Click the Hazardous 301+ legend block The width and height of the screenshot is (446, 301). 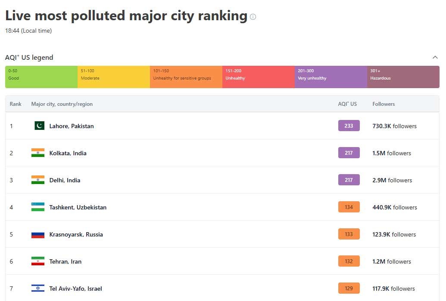(x=403, y=77)
